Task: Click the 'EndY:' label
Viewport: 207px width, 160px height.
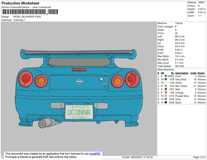Action: pos(161,53)
